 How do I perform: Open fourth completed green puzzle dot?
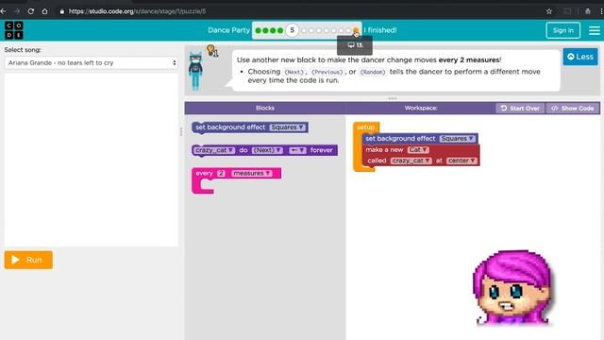(280, 30)
